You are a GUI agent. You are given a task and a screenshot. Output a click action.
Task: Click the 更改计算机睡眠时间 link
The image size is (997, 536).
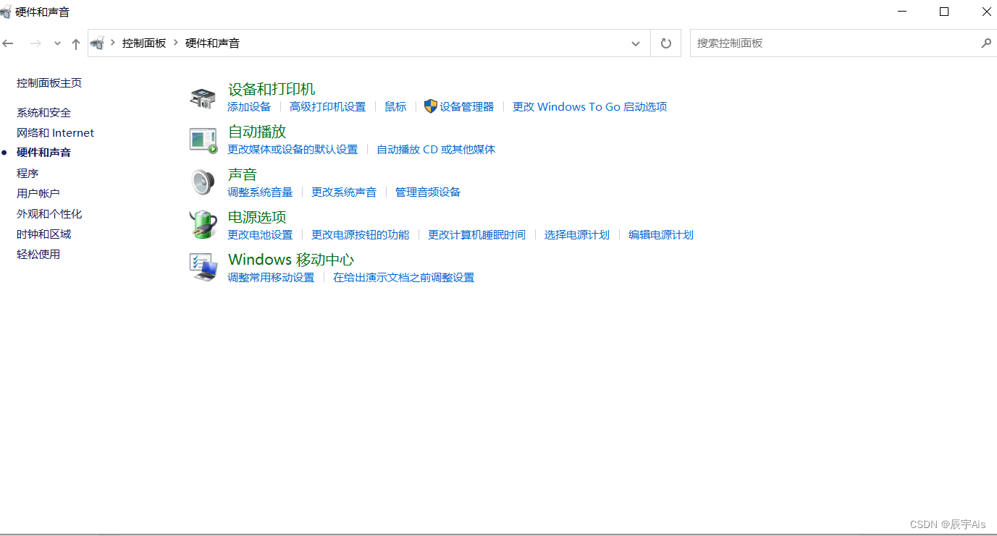(x=477, y=235)
